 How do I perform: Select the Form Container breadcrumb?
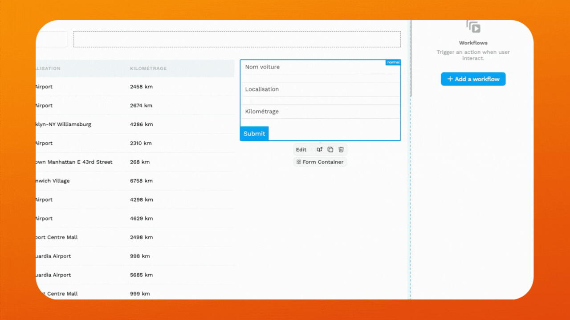[x=320, y=162]
